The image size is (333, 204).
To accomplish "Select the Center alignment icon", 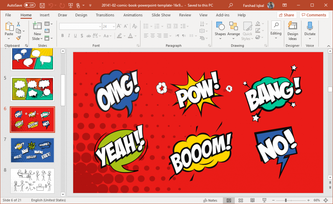I will pos(153,35).
